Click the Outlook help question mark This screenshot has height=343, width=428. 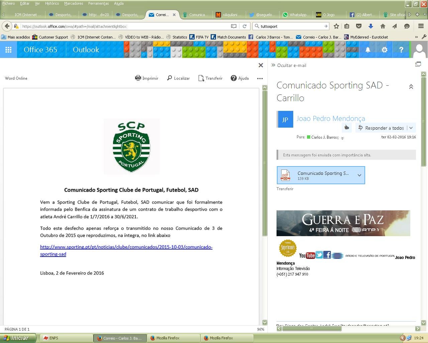point(401,50)
